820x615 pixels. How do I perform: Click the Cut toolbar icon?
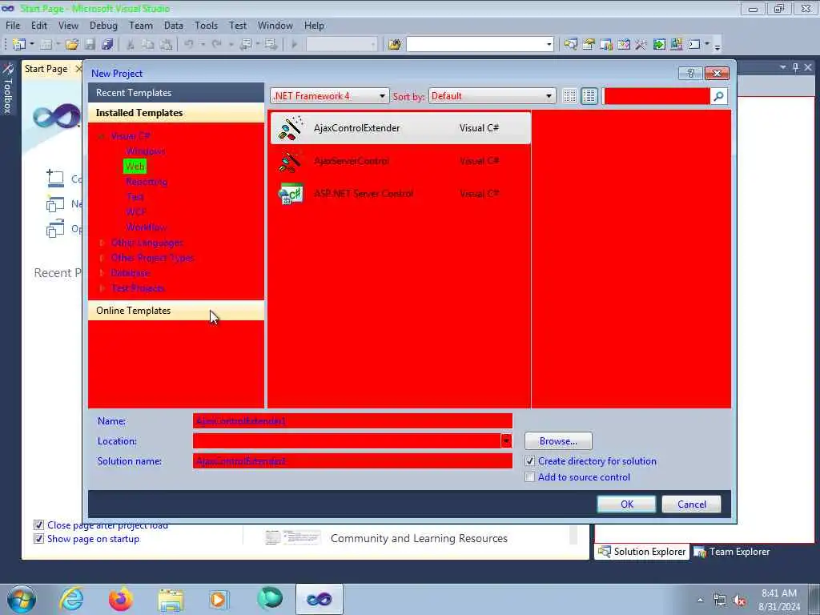(131, 45)
